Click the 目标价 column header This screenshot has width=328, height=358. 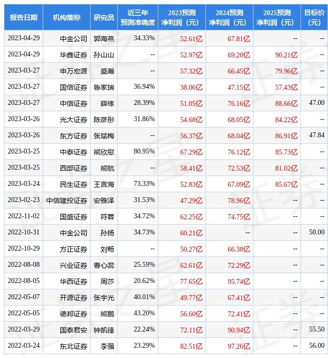point(314,17)
